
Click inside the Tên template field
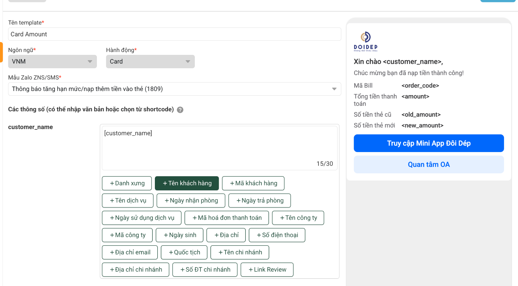[x=174, y=34]
